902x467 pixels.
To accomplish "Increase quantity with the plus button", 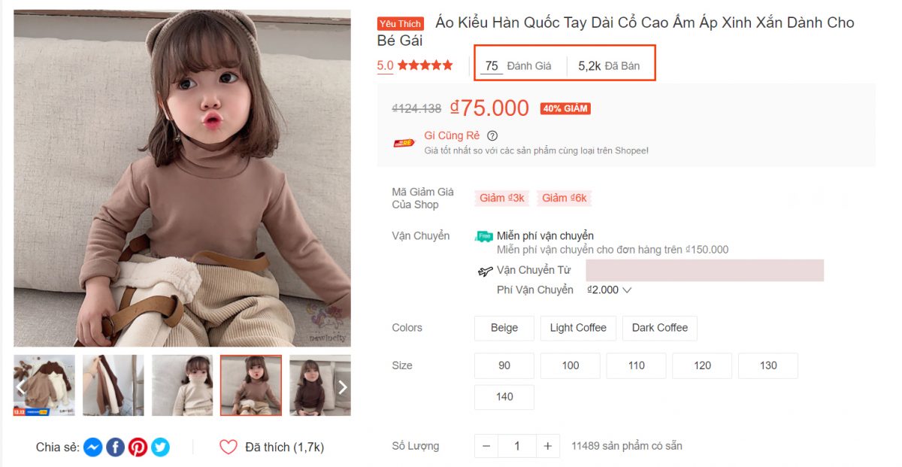I will pyautogui.click(x=547, y=446).
